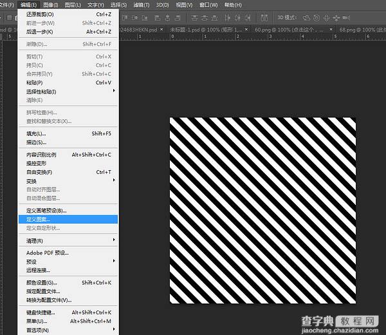This screenshot has height=335, width=386.
Task: Open the 3D(D) menu
Action: click(163, 5)
